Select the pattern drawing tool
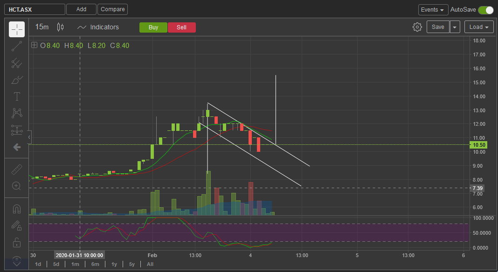This screenshot has width=498, height=272. 16,113
